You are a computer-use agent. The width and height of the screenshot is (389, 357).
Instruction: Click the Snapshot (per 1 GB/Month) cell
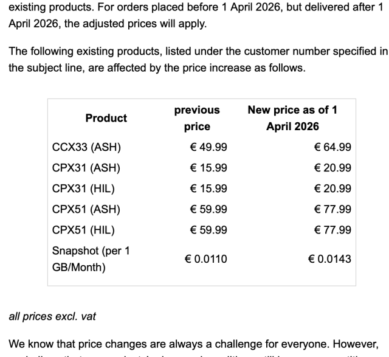tap(91, 258)
